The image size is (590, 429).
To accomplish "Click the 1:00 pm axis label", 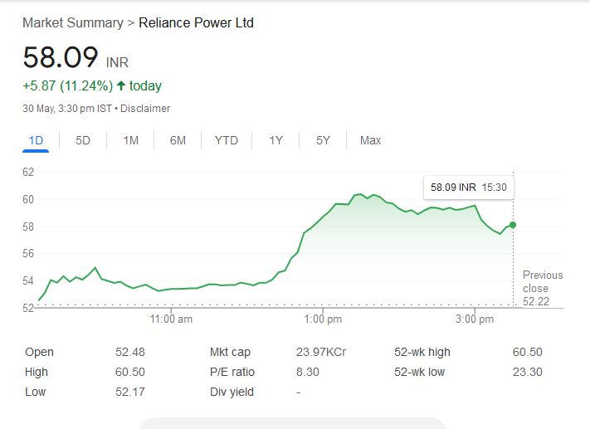I will [x=324, y=319].
